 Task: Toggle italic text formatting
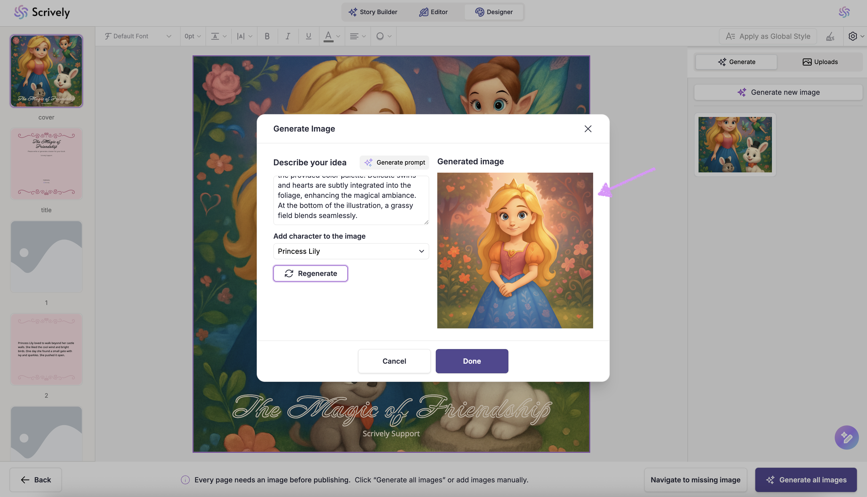(x=287, y=36)
